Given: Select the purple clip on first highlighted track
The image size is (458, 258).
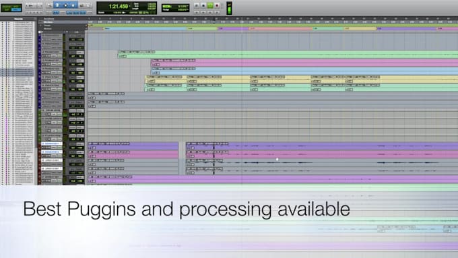Looking at the screenshot, I should [x=133, y=146].
